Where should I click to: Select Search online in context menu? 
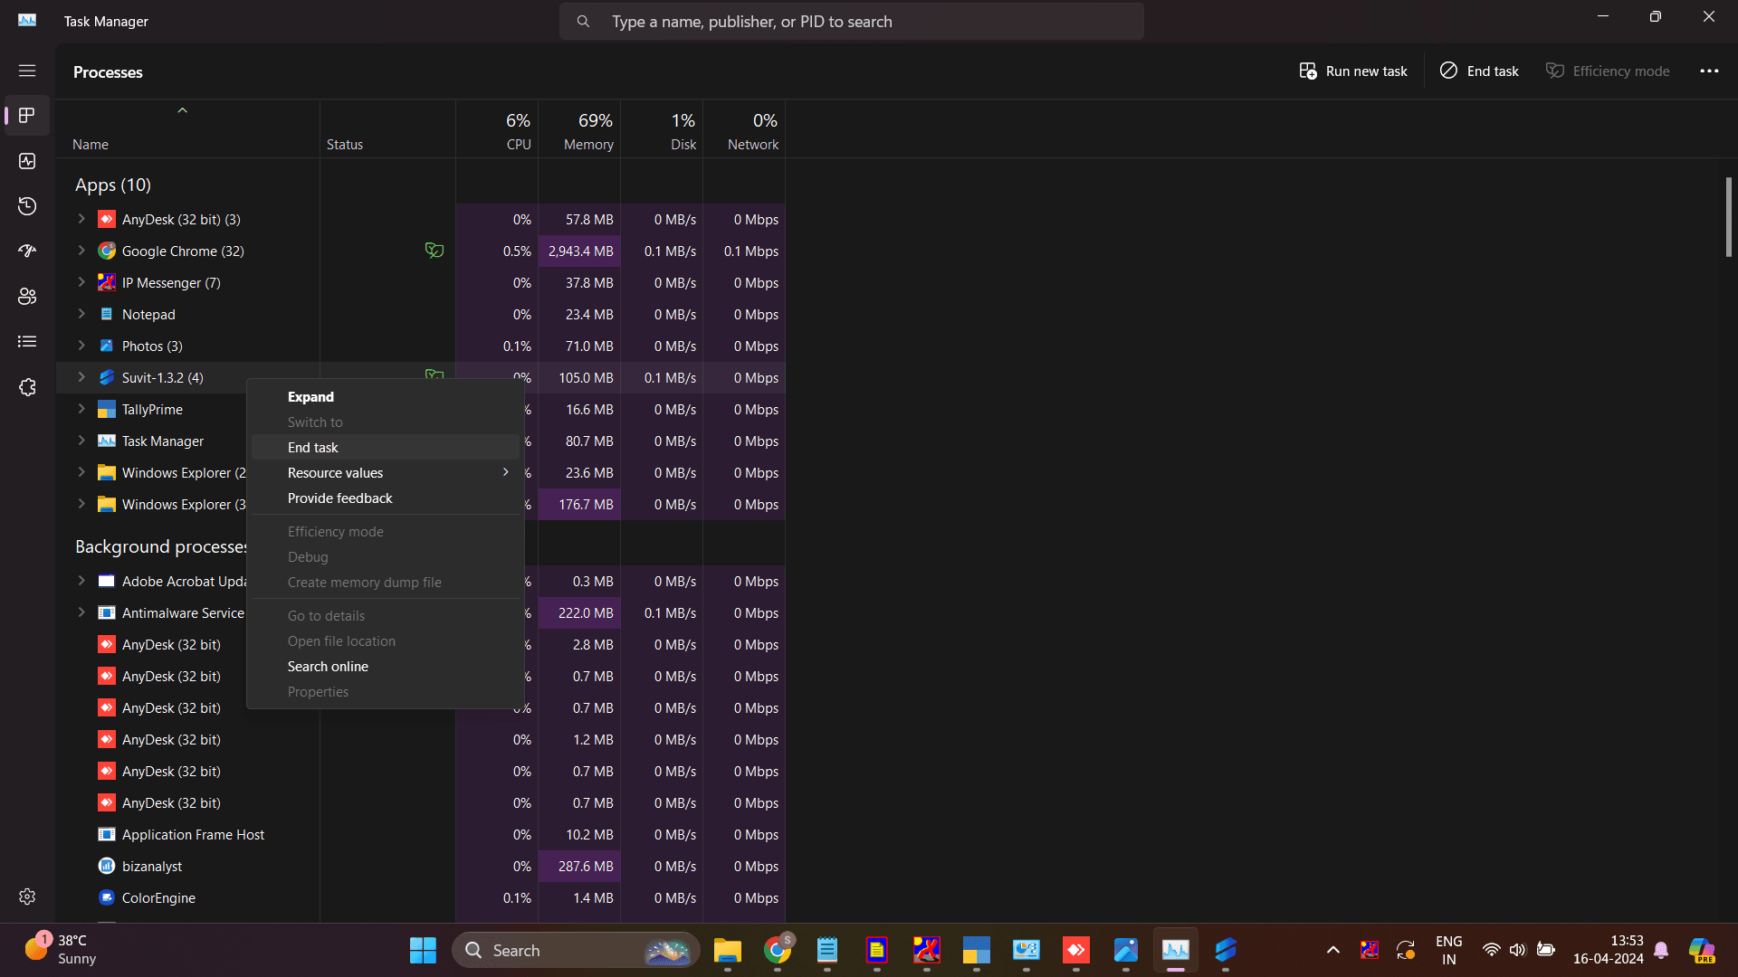386,666
